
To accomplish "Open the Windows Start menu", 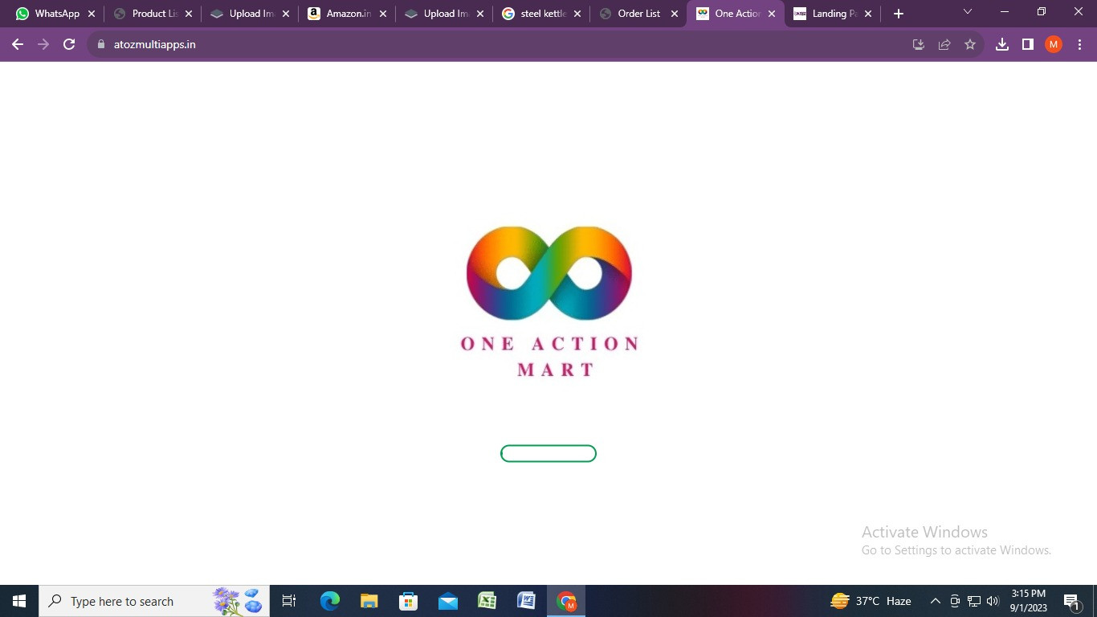I will tap(19, 601).
